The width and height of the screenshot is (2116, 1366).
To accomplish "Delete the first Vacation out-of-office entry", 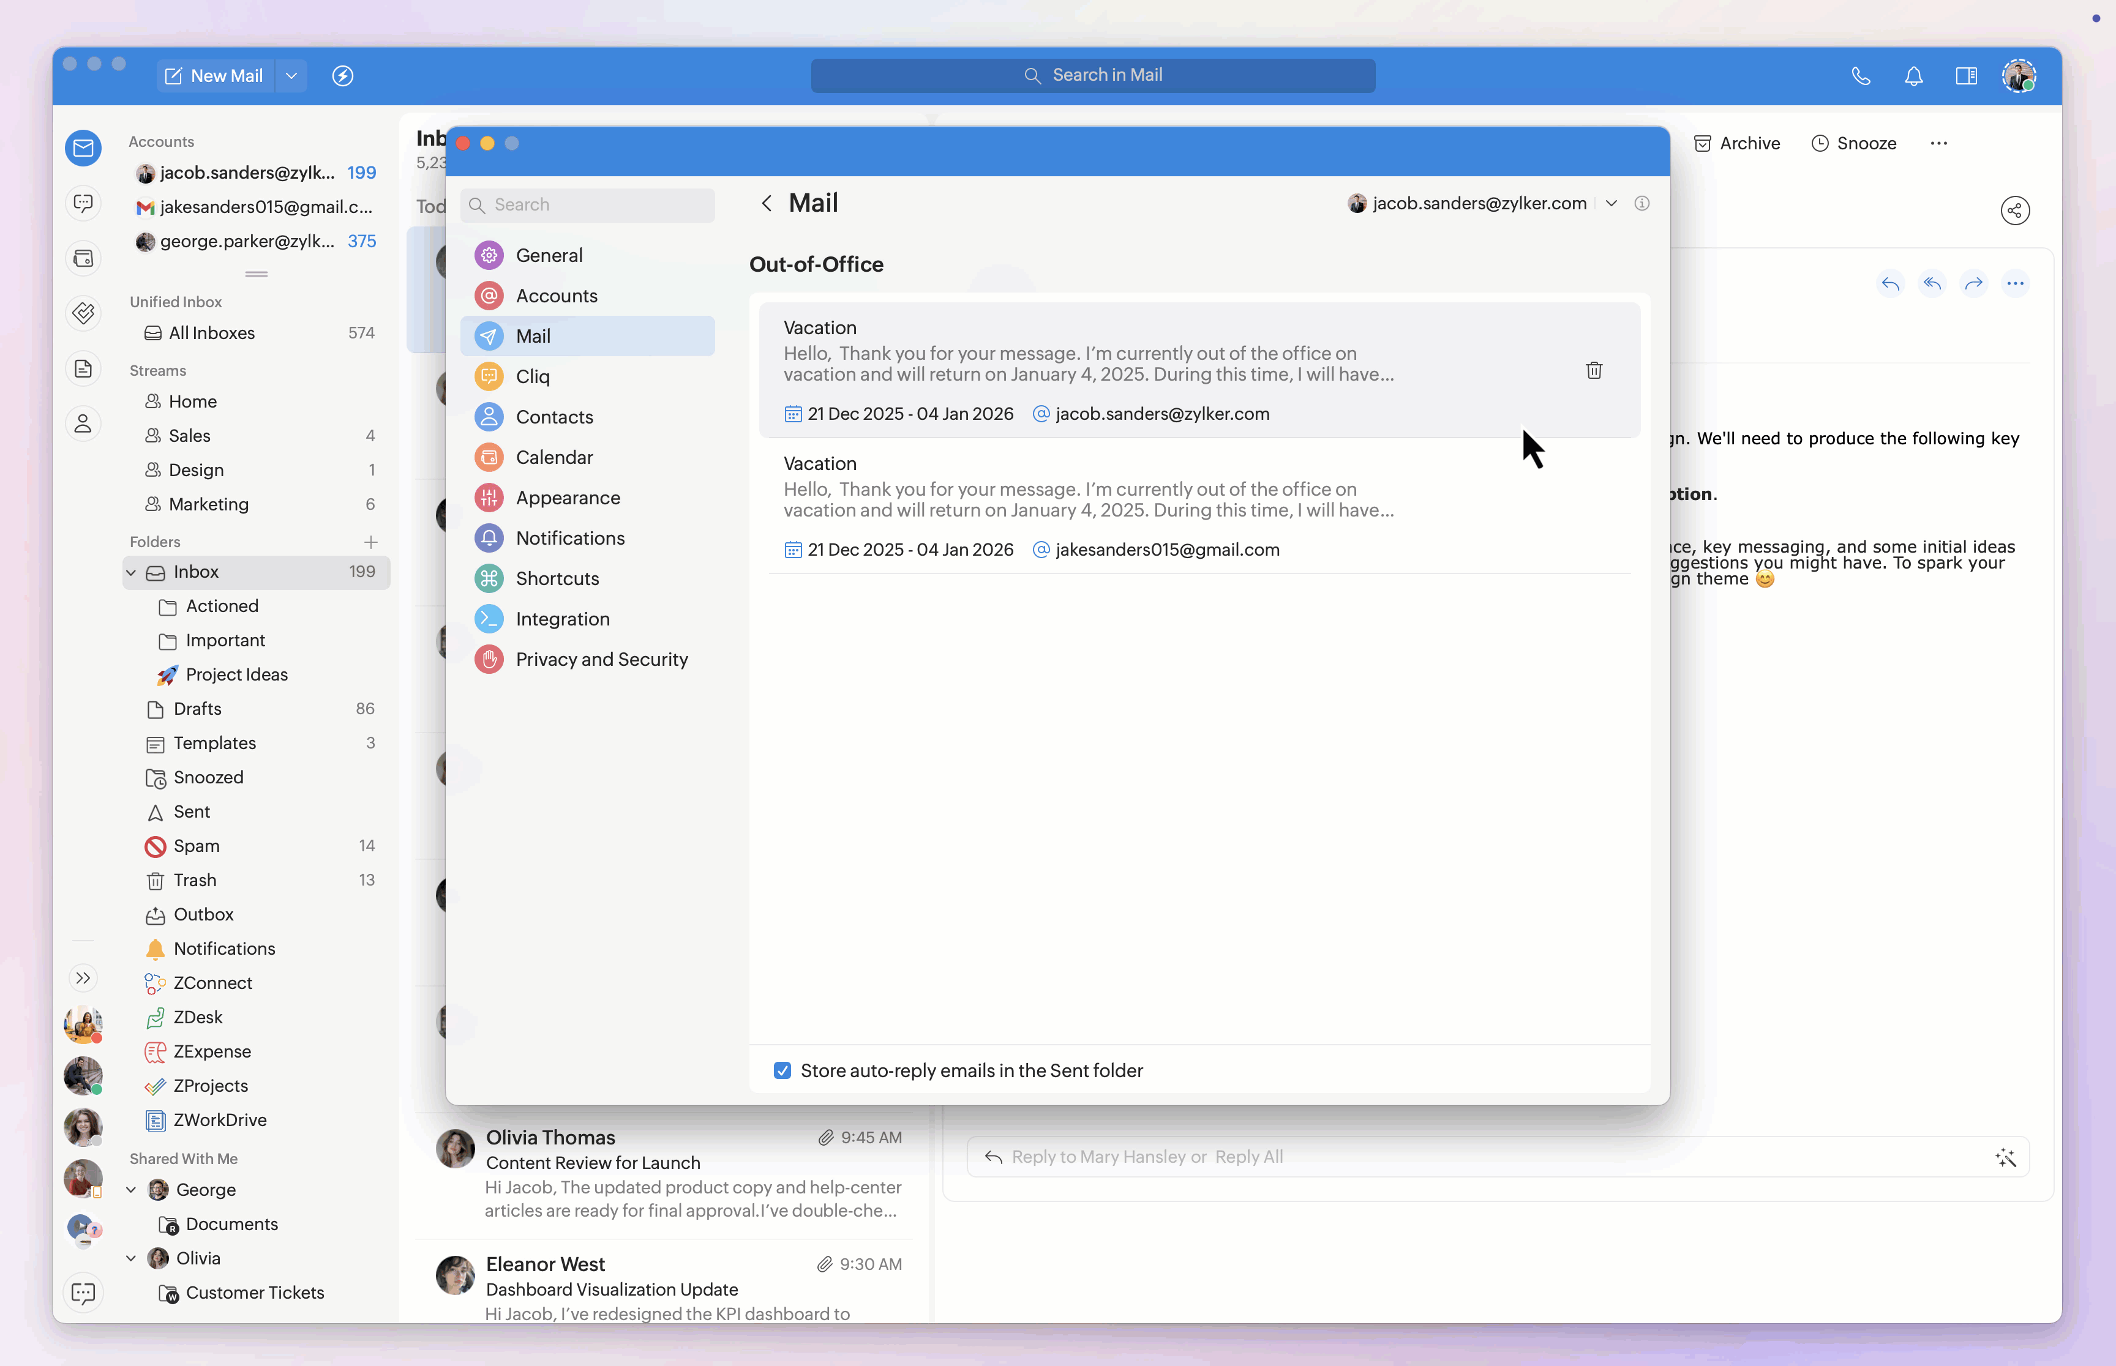I will click(1594, 371).
